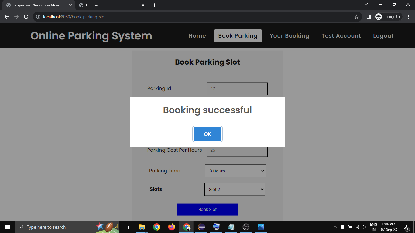Open Chrome's three-dot menu
Image resolution: width=415 pixels, height=233 pixels.
408,17
